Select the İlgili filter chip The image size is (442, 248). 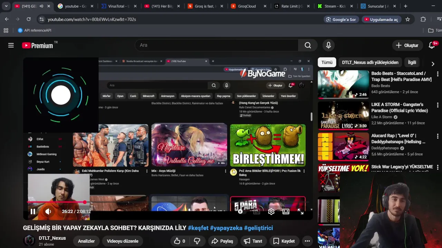coord(412,62)
